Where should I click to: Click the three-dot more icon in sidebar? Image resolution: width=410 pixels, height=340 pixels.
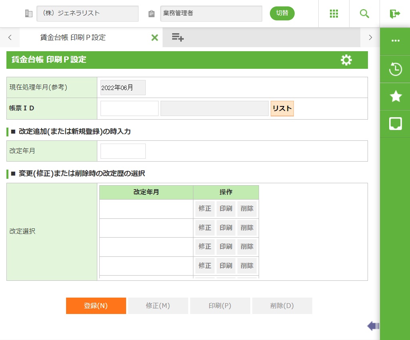[x=395, y=41]
